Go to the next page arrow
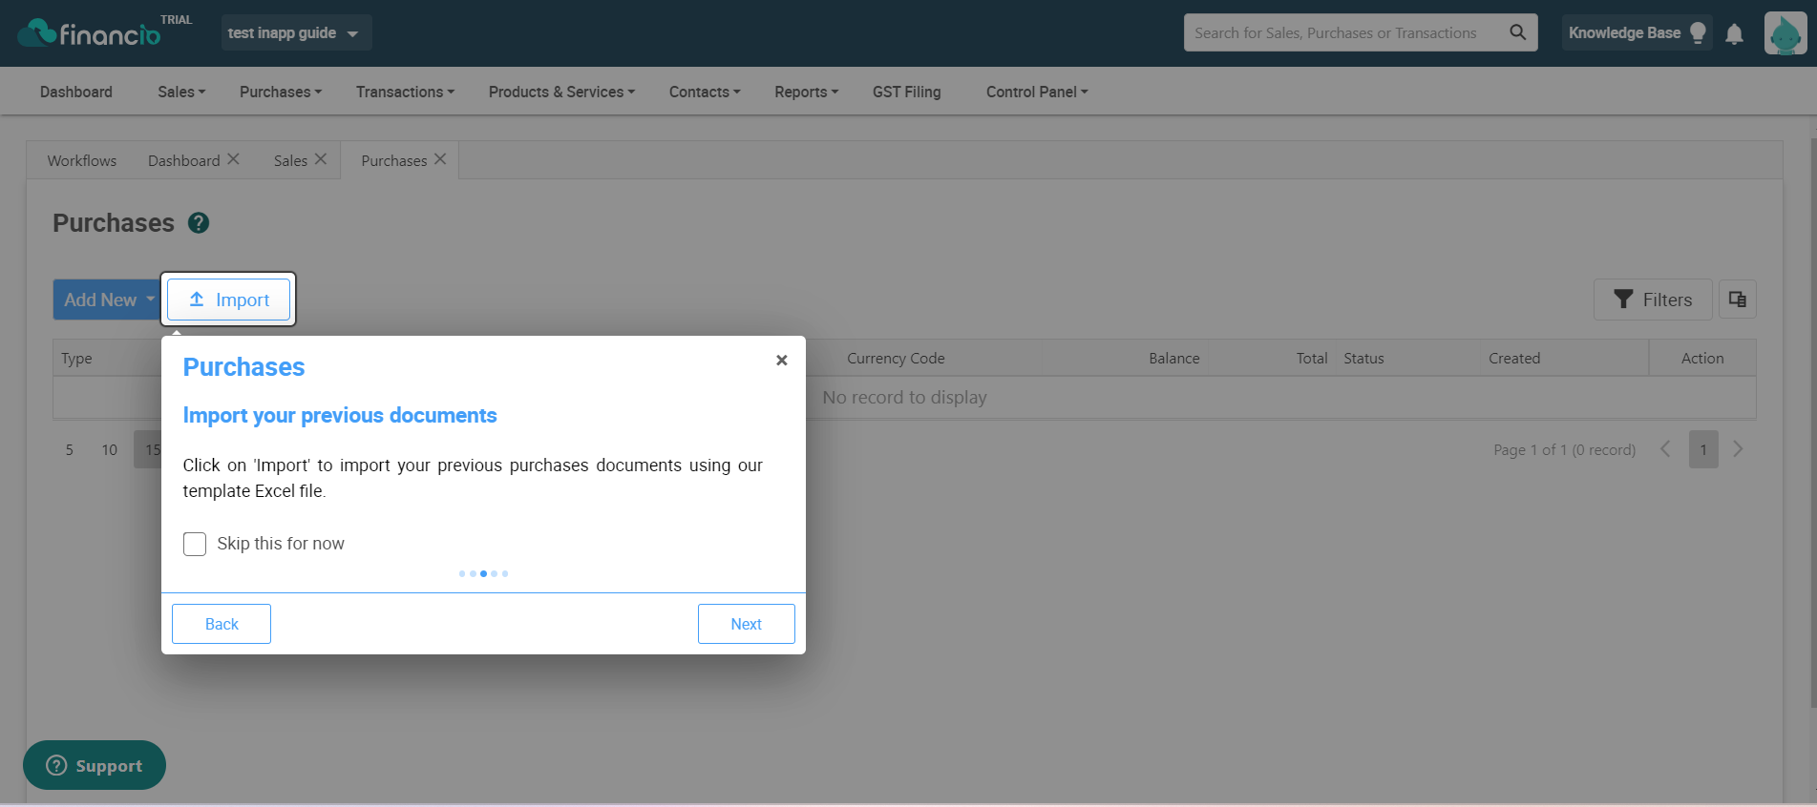Image resolution: width=1817 pixels, height=807 pixels. click(x=1739, y=449)
